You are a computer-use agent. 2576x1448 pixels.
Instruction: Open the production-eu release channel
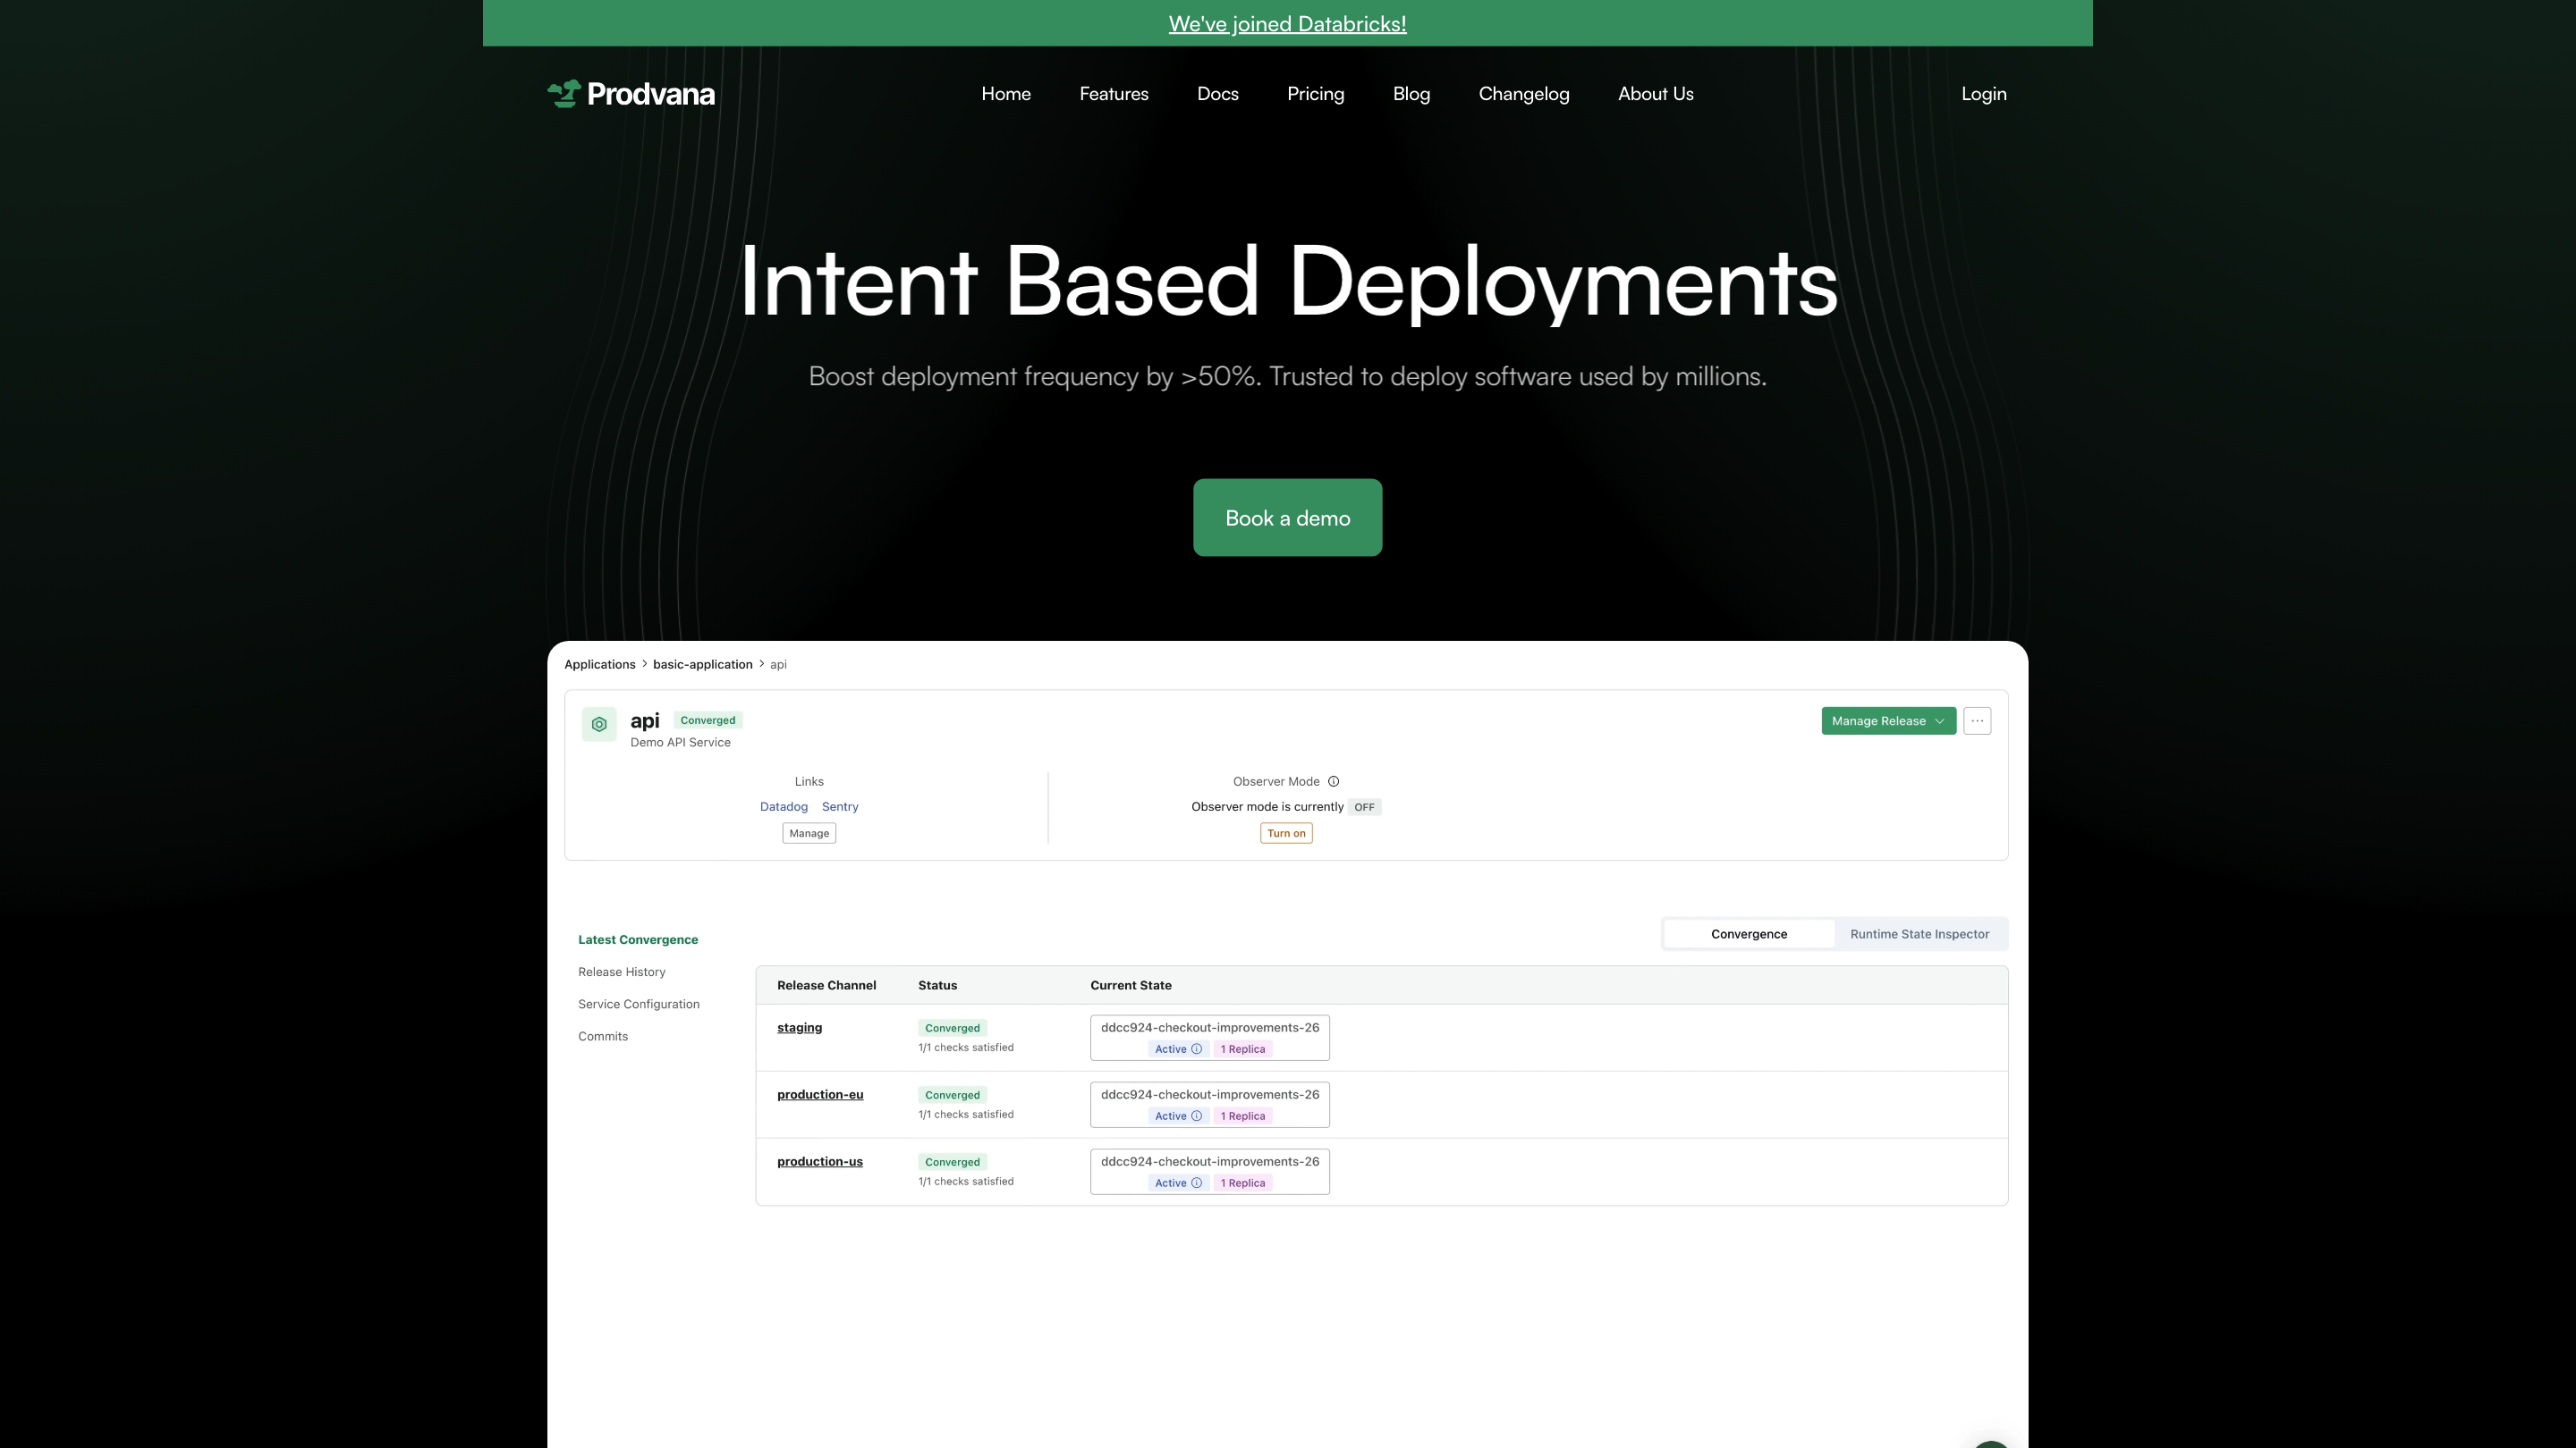pyautogui.click(x=819, y=1094)
